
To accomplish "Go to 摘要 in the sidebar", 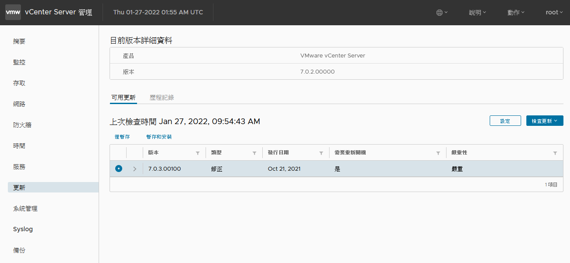I will (x=19, y=41).
